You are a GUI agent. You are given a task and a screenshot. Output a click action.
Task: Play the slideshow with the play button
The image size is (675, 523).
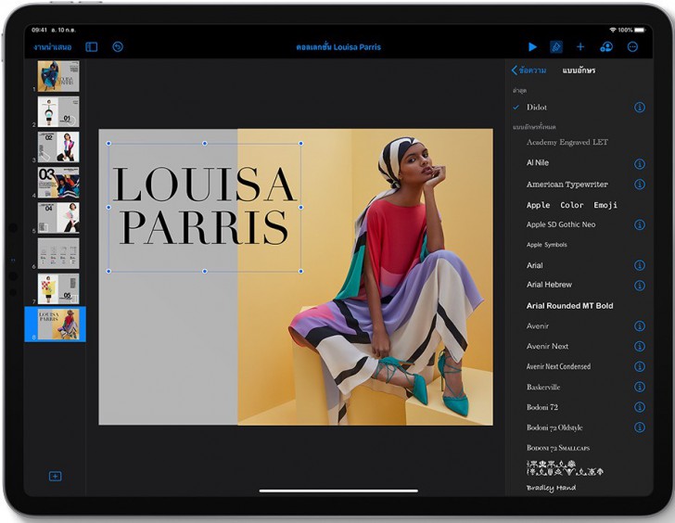[x=532, y=46]
